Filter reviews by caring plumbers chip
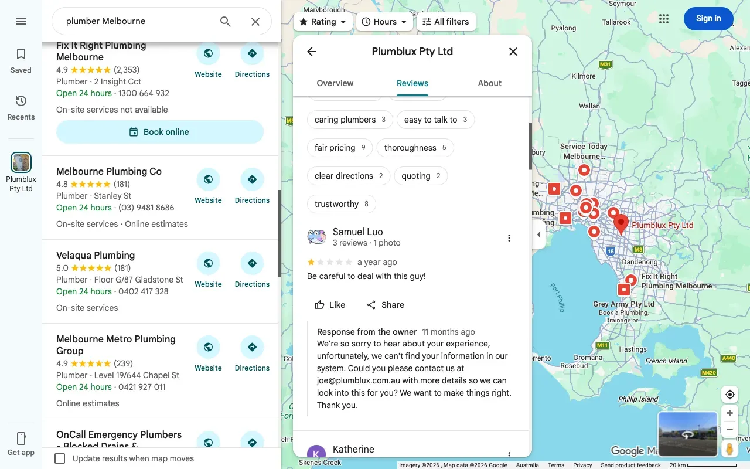 [350, 120]
